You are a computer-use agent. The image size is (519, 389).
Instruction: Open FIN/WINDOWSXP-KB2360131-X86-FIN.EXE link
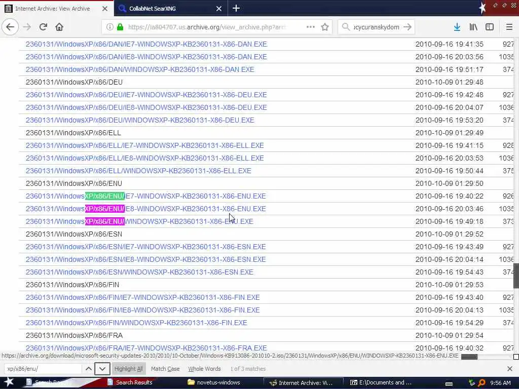point(136,323)
